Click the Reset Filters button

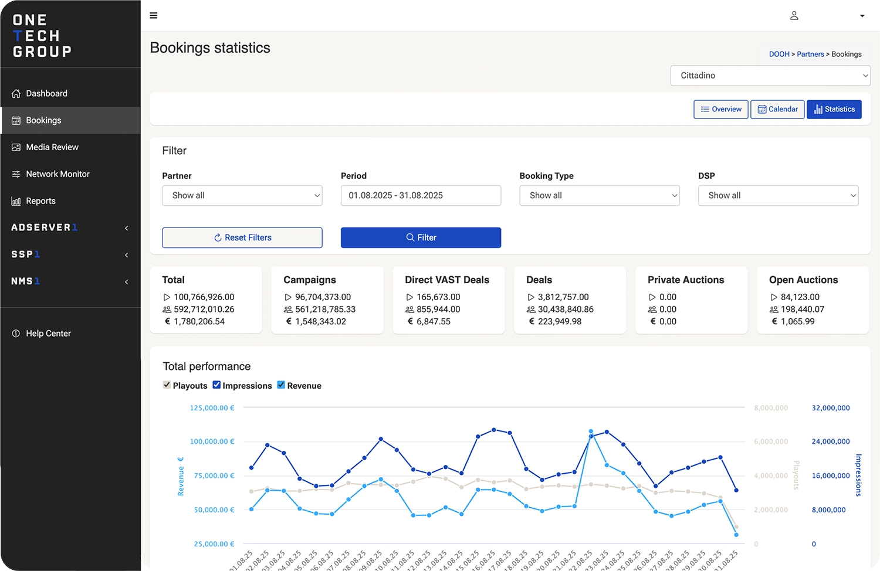[242, 238]
